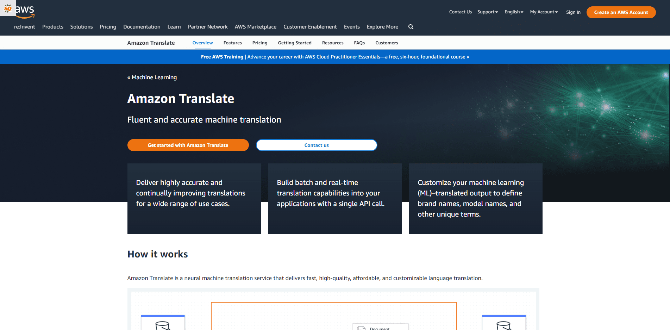Screen dimensions: 670x330
Task: Open the Explore More menu
Action: tap(382, 27)
